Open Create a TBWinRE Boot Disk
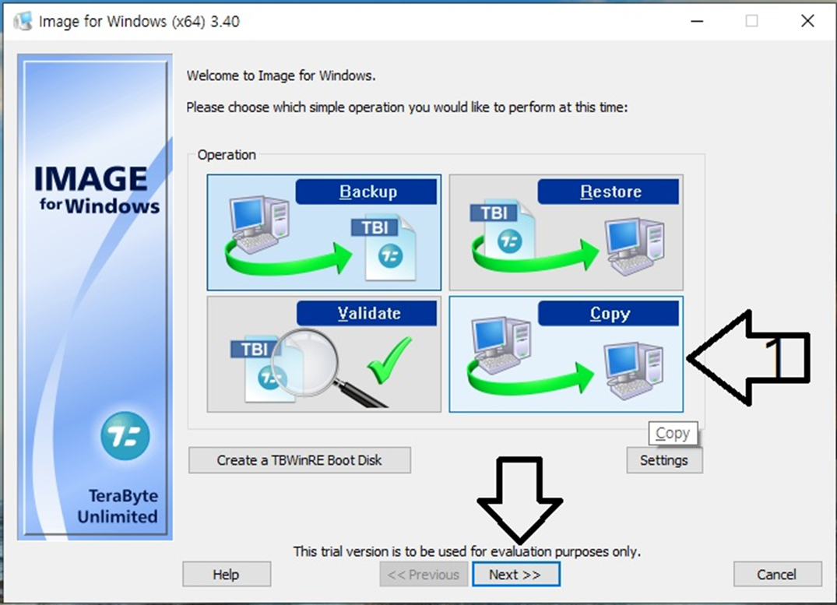This screenshot has height=605, width=837. pyautogui.click(x=300, y=460)
